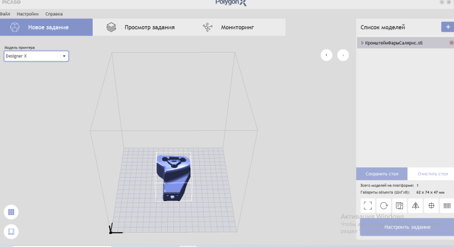
Task: Expand the КронштейнФарыСалярис.stl tree item
Action: [362, 43]
